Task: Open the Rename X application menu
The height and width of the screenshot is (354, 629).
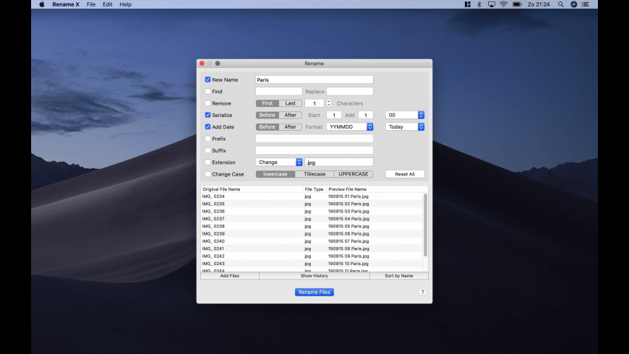Action: [66, 4]
